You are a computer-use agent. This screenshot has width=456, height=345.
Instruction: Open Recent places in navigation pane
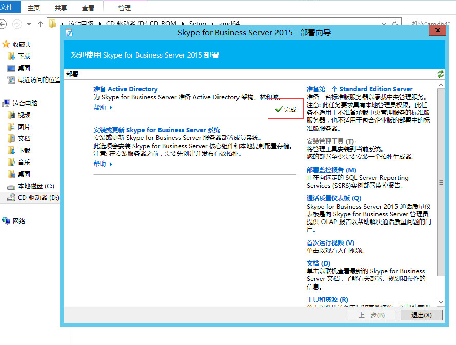(33, 79)
